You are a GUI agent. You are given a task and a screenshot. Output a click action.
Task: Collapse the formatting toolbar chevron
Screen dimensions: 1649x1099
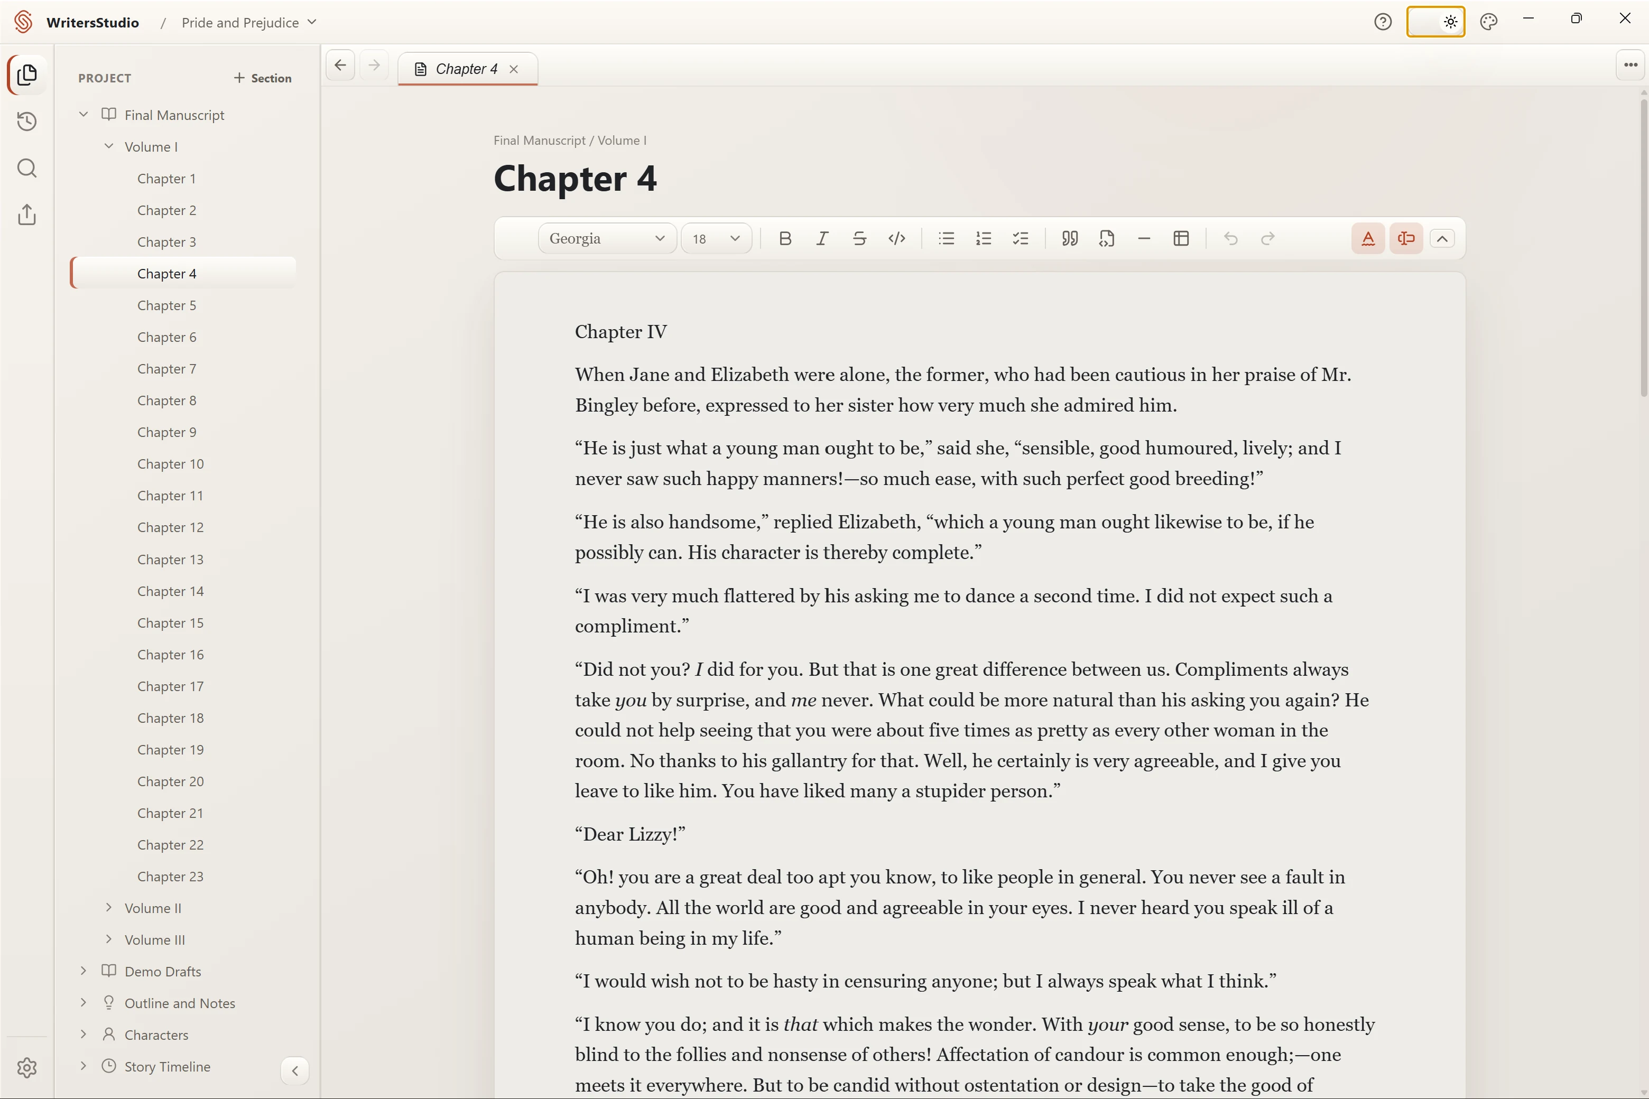click(x=1442, y=238)
